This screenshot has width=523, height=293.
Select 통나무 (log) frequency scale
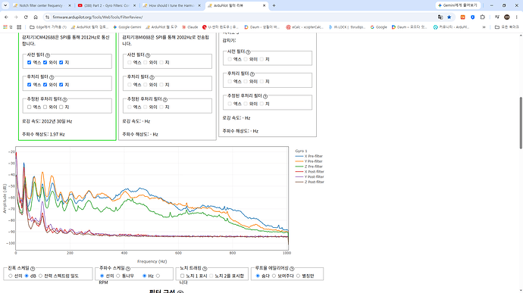118,276
